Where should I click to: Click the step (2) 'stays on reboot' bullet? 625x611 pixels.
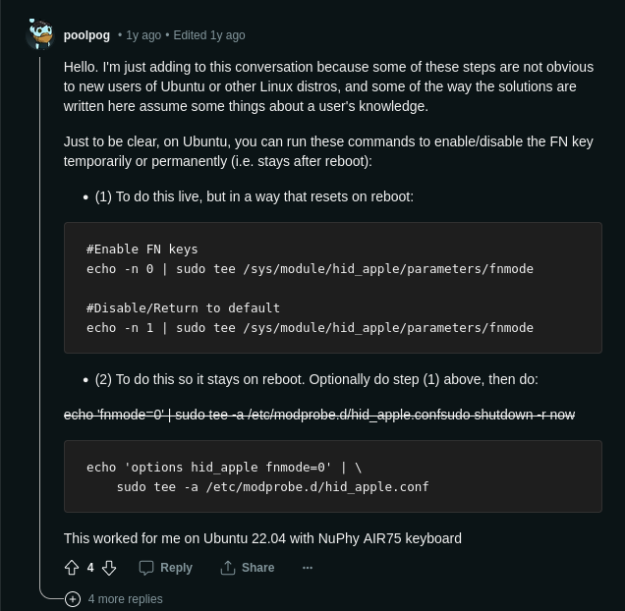coord(316,379)
